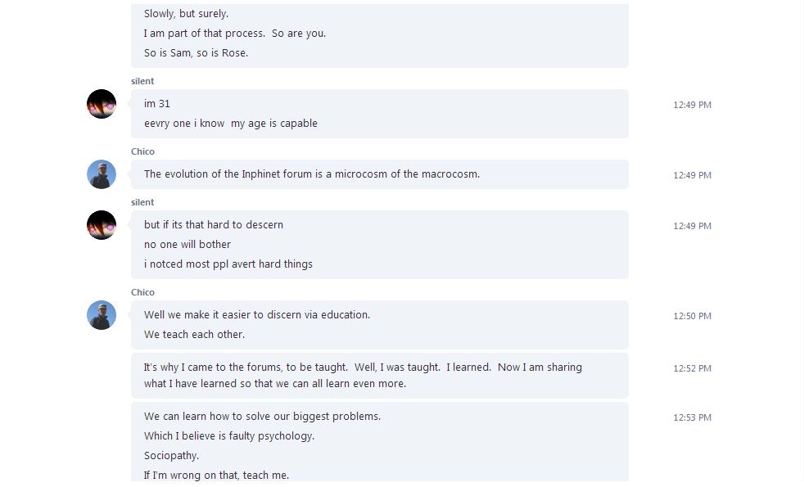The image size is (804, 487).
Task: Click the message "eevry one i know my age is capable"
Action: [x=230, y=124]
